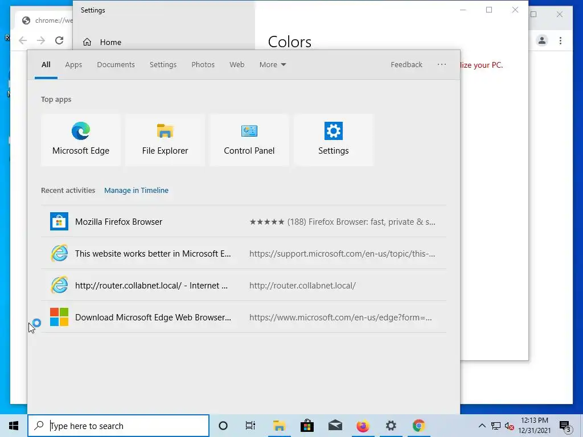
Task: Click the microsoft.com/en-us/edge URL text
Action: [340, 318]
